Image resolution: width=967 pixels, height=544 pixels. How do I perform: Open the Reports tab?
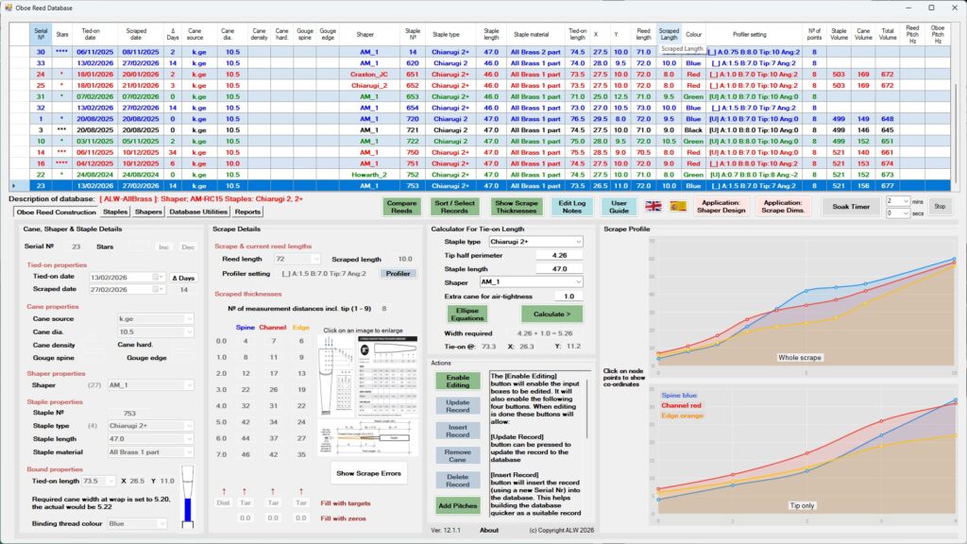248,212
